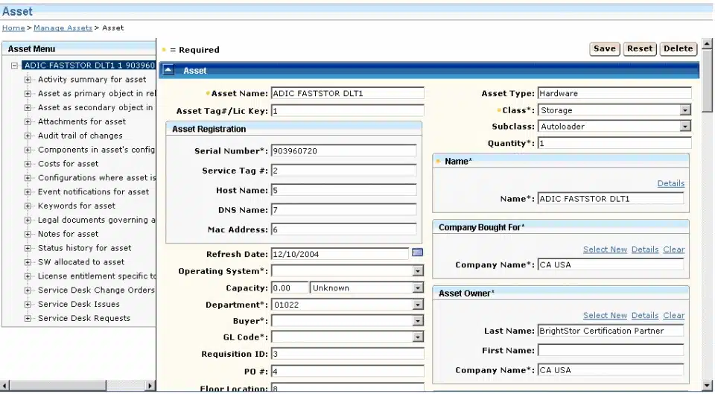Click the Capacity value field showing 0.00

290,288
